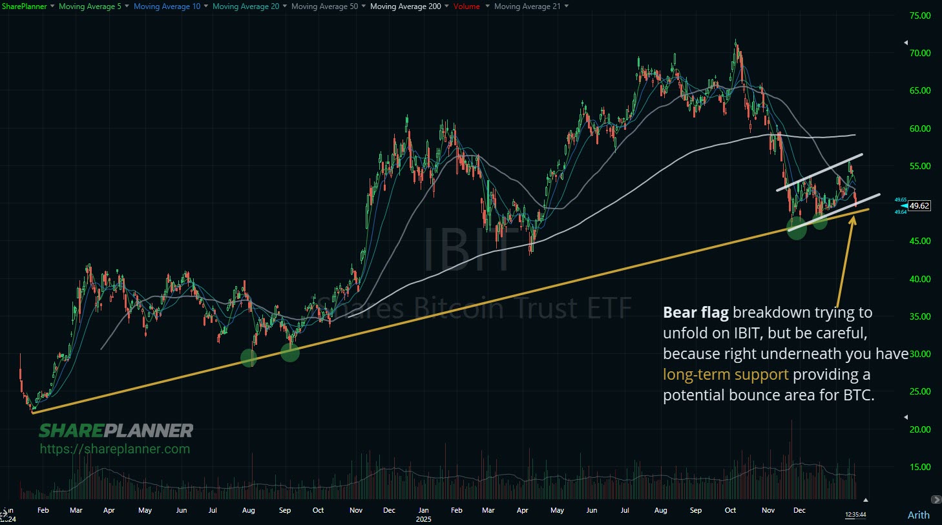The image size is (942, 525).
Task: Select the Moving Average 10 indicator label
Action: point(167,6)
